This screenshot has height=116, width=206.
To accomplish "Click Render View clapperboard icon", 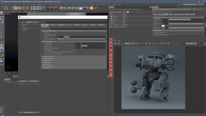I will click(x=49, y=8).
